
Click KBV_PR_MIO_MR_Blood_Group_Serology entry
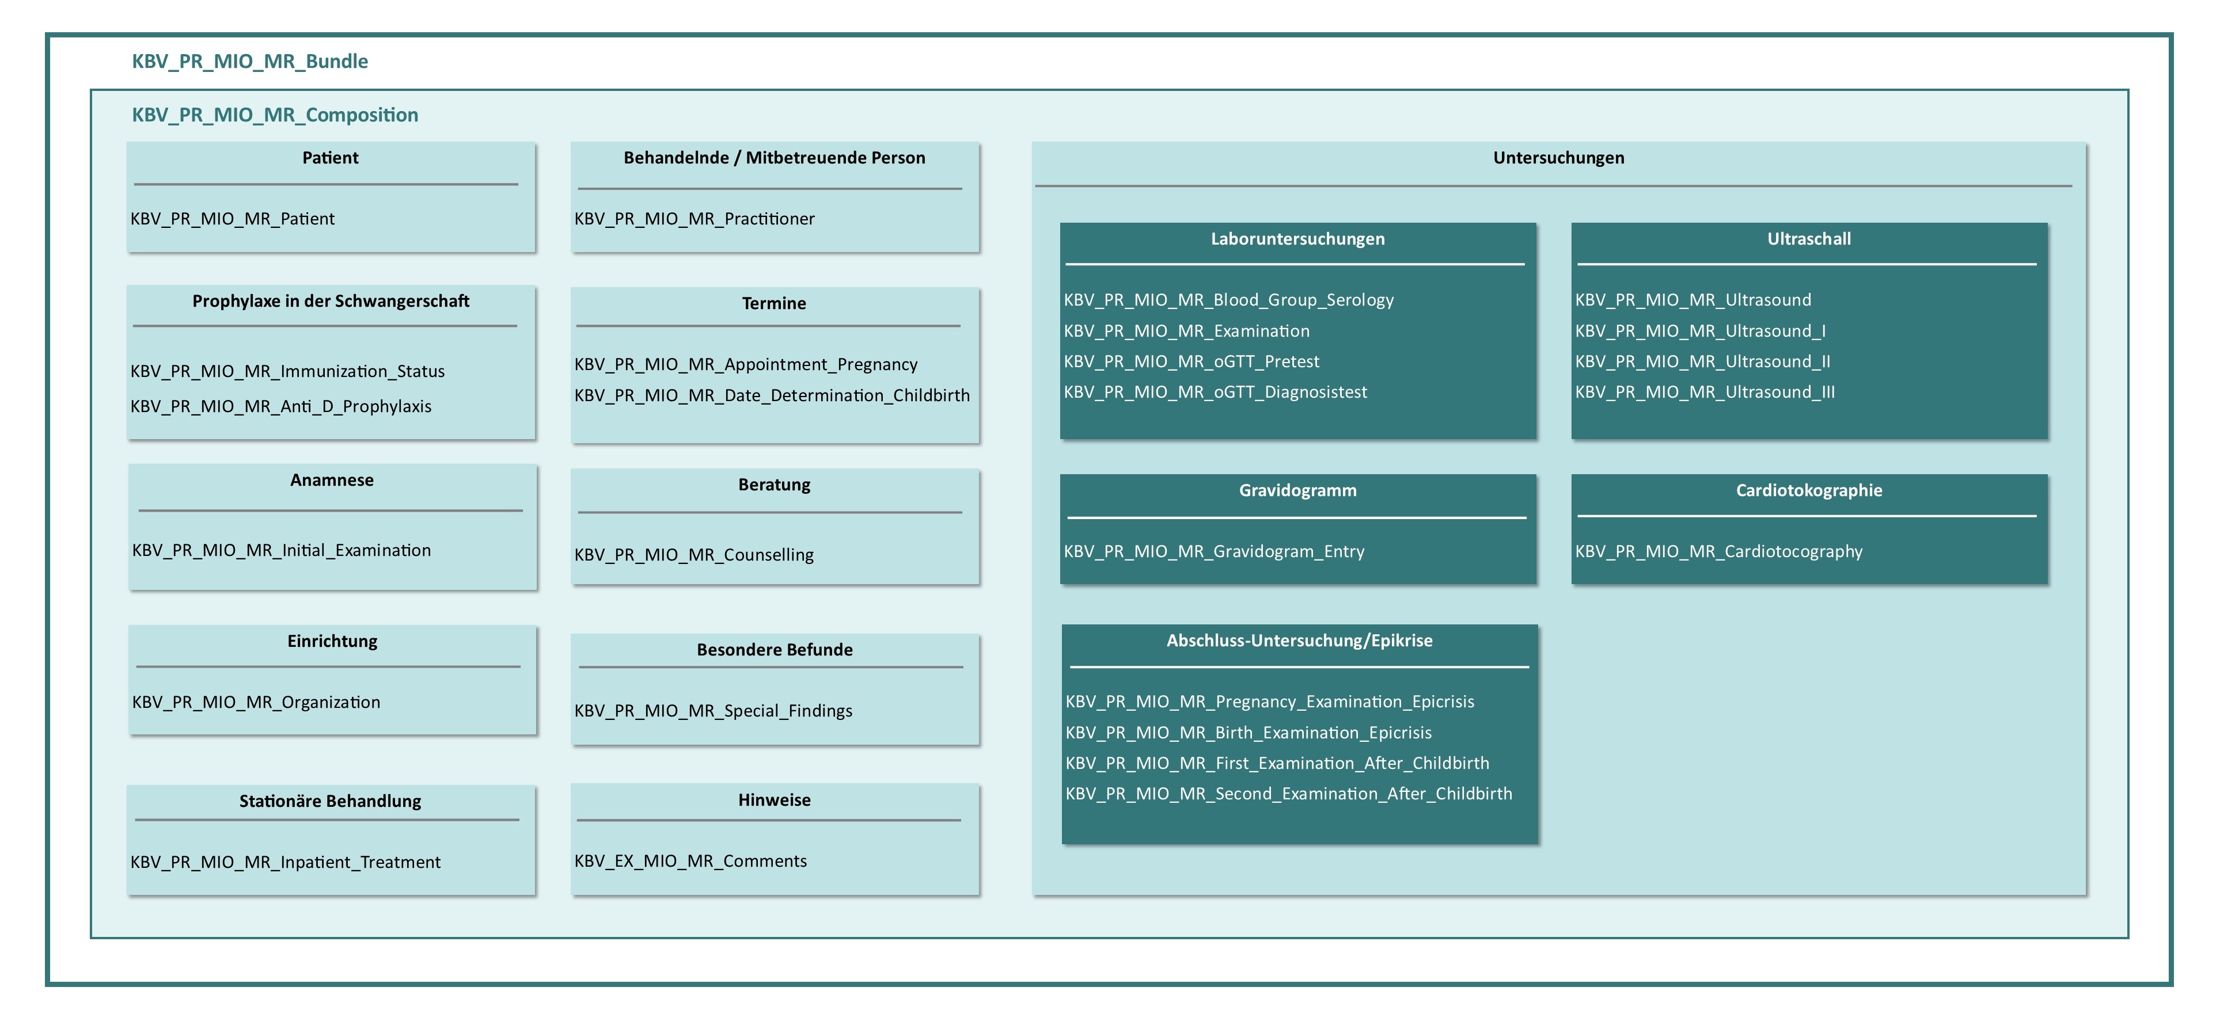[1228, 300]
